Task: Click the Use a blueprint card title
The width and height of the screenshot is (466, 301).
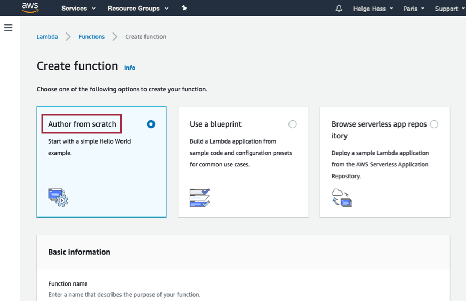Action: [x=215, y=124]
